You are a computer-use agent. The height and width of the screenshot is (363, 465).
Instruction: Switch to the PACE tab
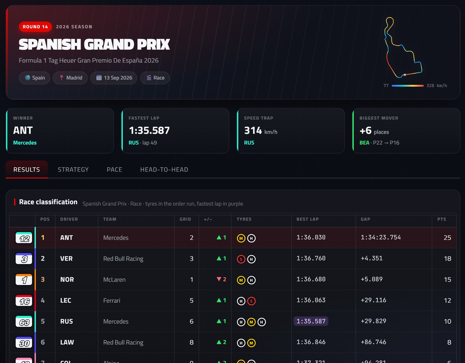114,170
